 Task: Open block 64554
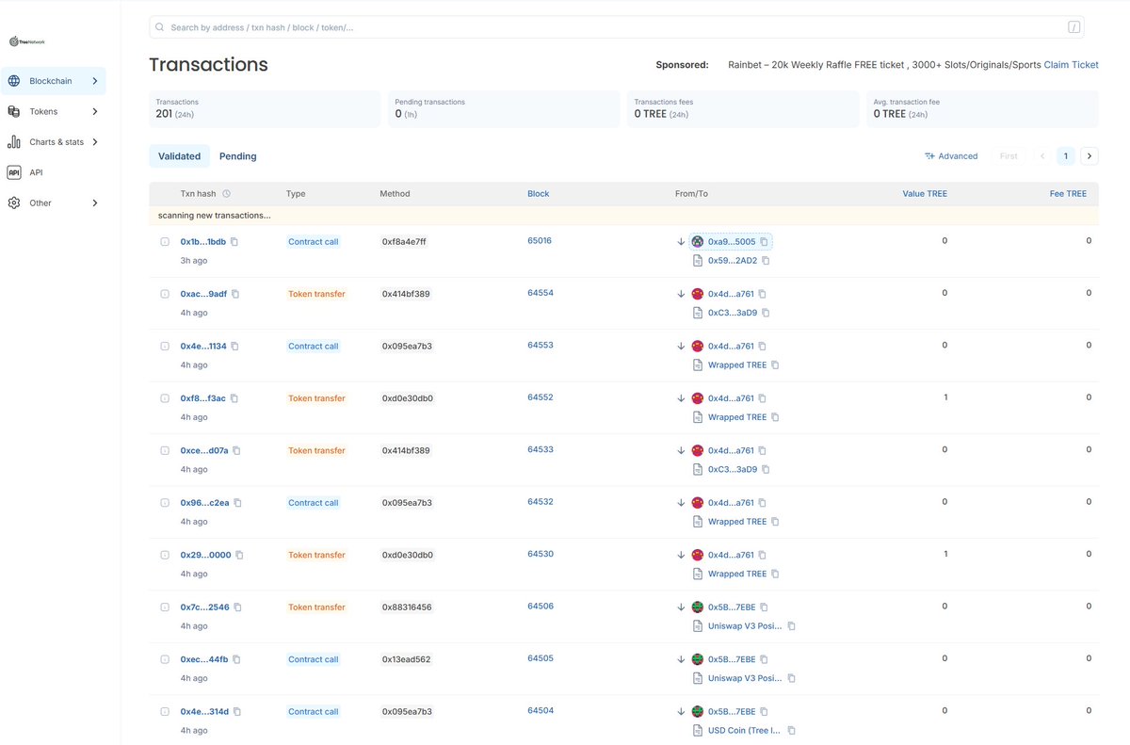click(x=541, y=293)
